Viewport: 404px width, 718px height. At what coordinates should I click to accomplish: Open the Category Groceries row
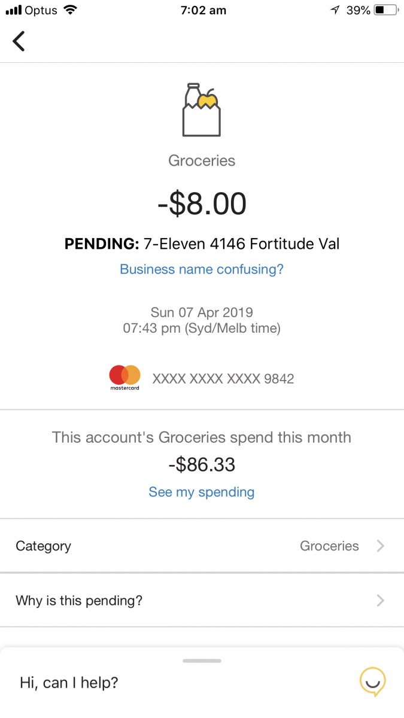[202, 546]
